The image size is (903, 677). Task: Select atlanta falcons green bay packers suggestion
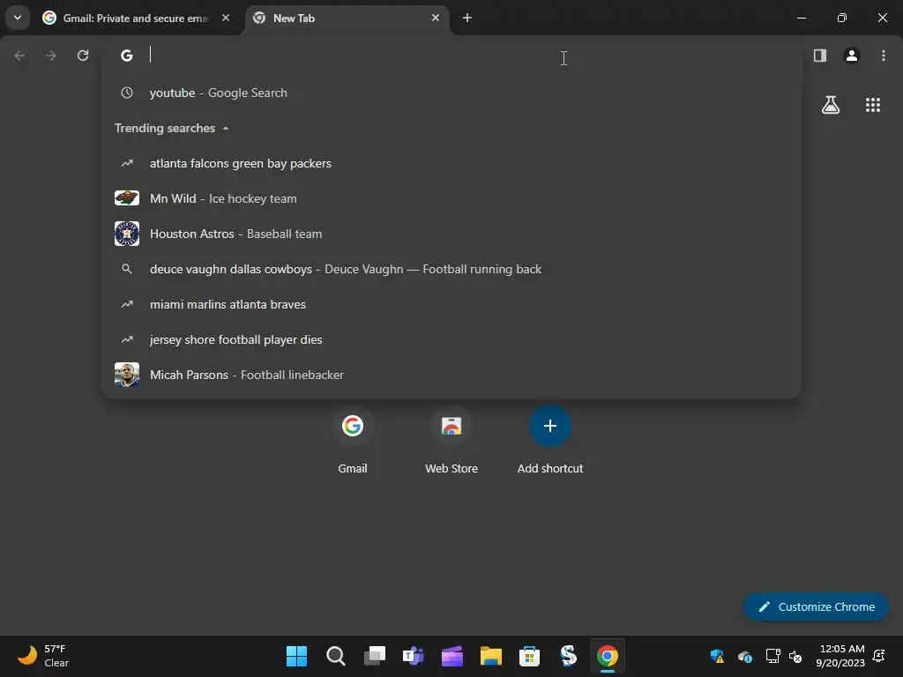[x=451, y=163]
